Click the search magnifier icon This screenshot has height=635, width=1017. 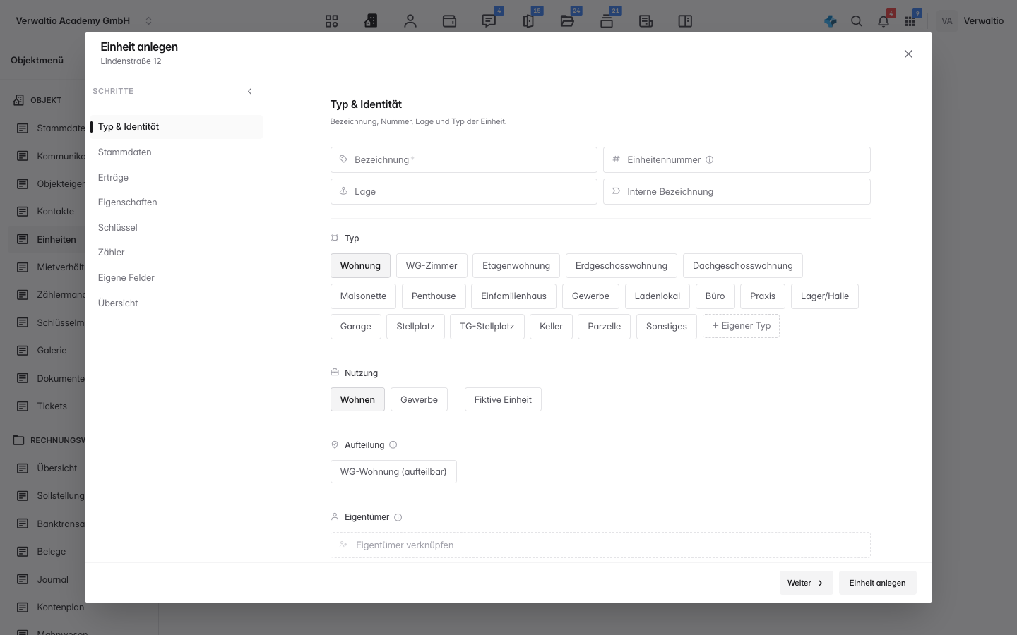(x=857, y=21)
